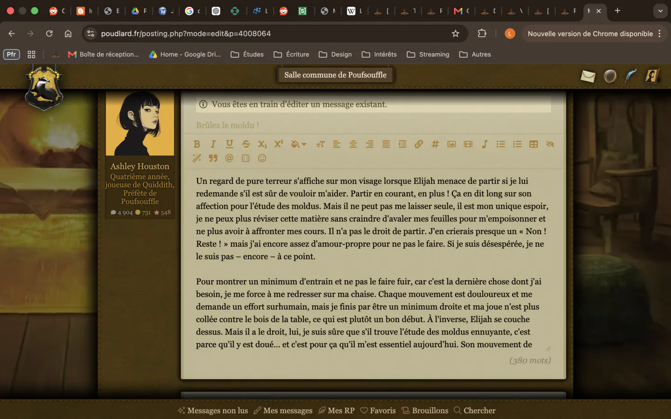Viewport: 671px width, 419px height.
Task: Open Salle commune de Poufsouffle heading
Action: click(335, 75)
